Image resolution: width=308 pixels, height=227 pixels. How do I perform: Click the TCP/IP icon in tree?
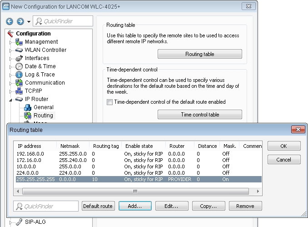click(19, 91)
